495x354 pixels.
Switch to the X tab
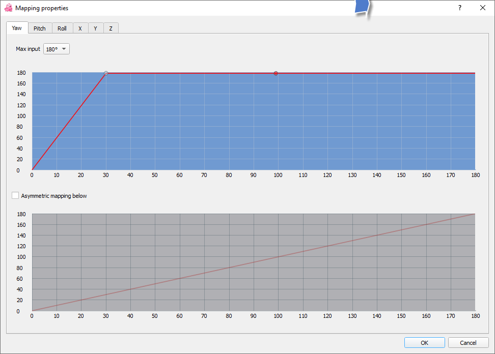point(80,28)
